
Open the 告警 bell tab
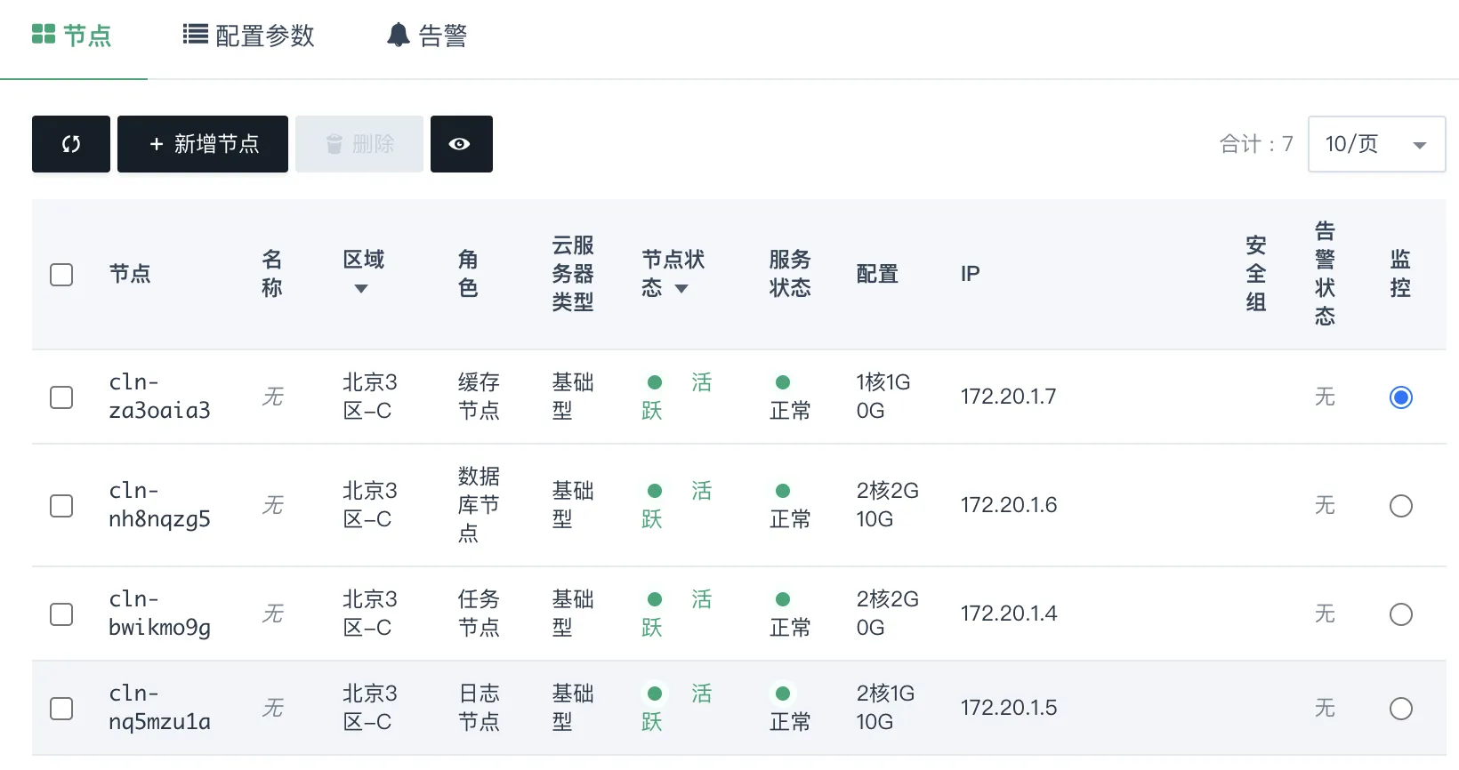tap(427, 36)
